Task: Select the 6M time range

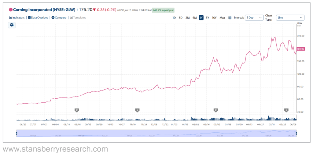Action: [x=194, y=18]
